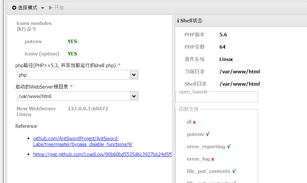Select the 操作系统 value Linux
The image size is (307, 183).
(226, 59)
